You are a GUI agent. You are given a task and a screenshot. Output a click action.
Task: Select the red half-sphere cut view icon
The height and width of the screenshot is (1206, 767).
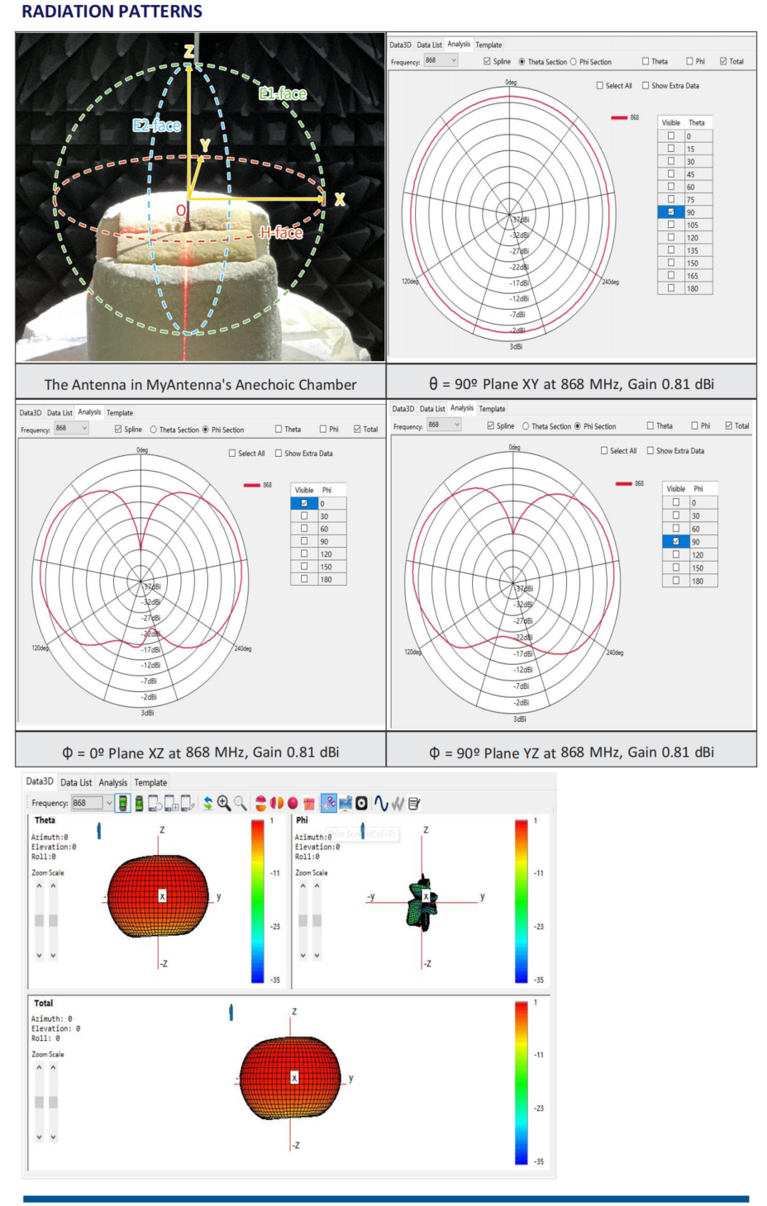click(261, 803)
